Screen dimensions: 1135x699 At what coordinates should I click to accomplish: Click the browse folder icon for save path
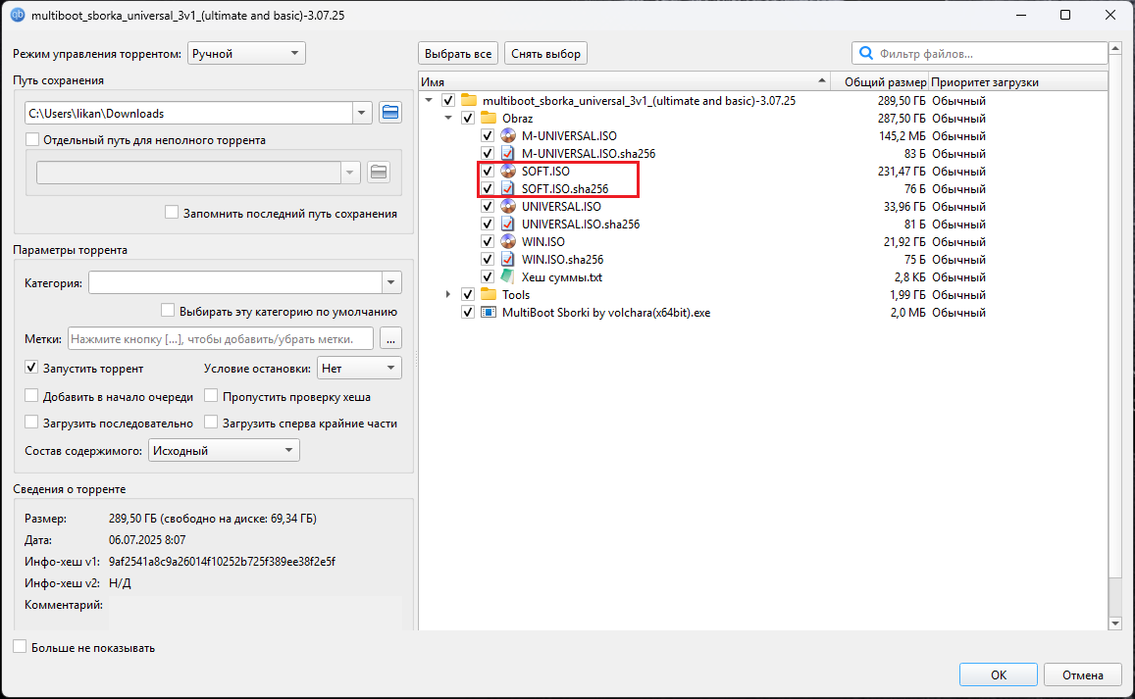[390, 113]
